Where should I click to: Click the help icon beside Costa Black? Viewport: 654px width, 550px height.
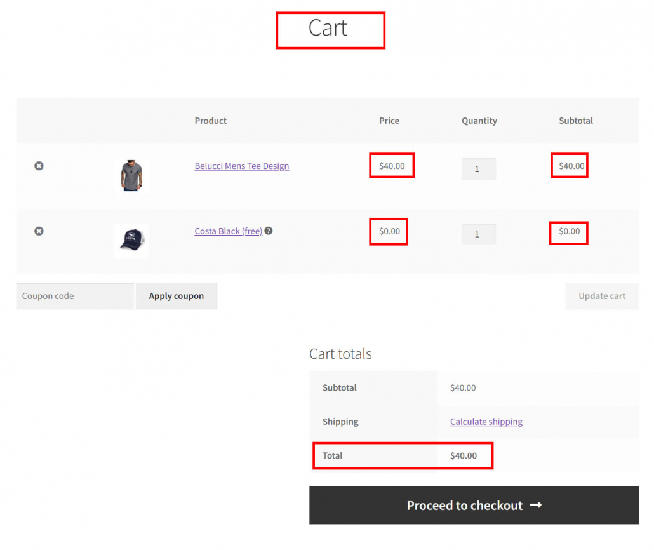tap(269, 231)
